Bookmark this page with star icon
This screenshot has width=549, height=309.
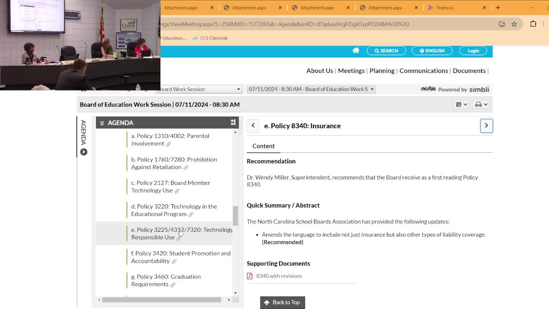514,24
